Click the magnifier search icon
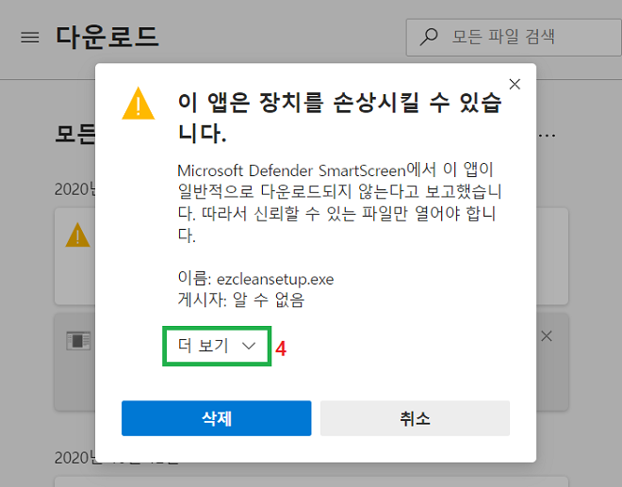This screenshot has height=487, width=622. 429,37
